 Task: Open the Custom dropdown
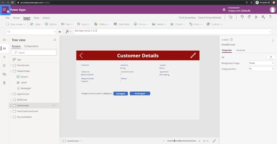click(x=214, y=24)
